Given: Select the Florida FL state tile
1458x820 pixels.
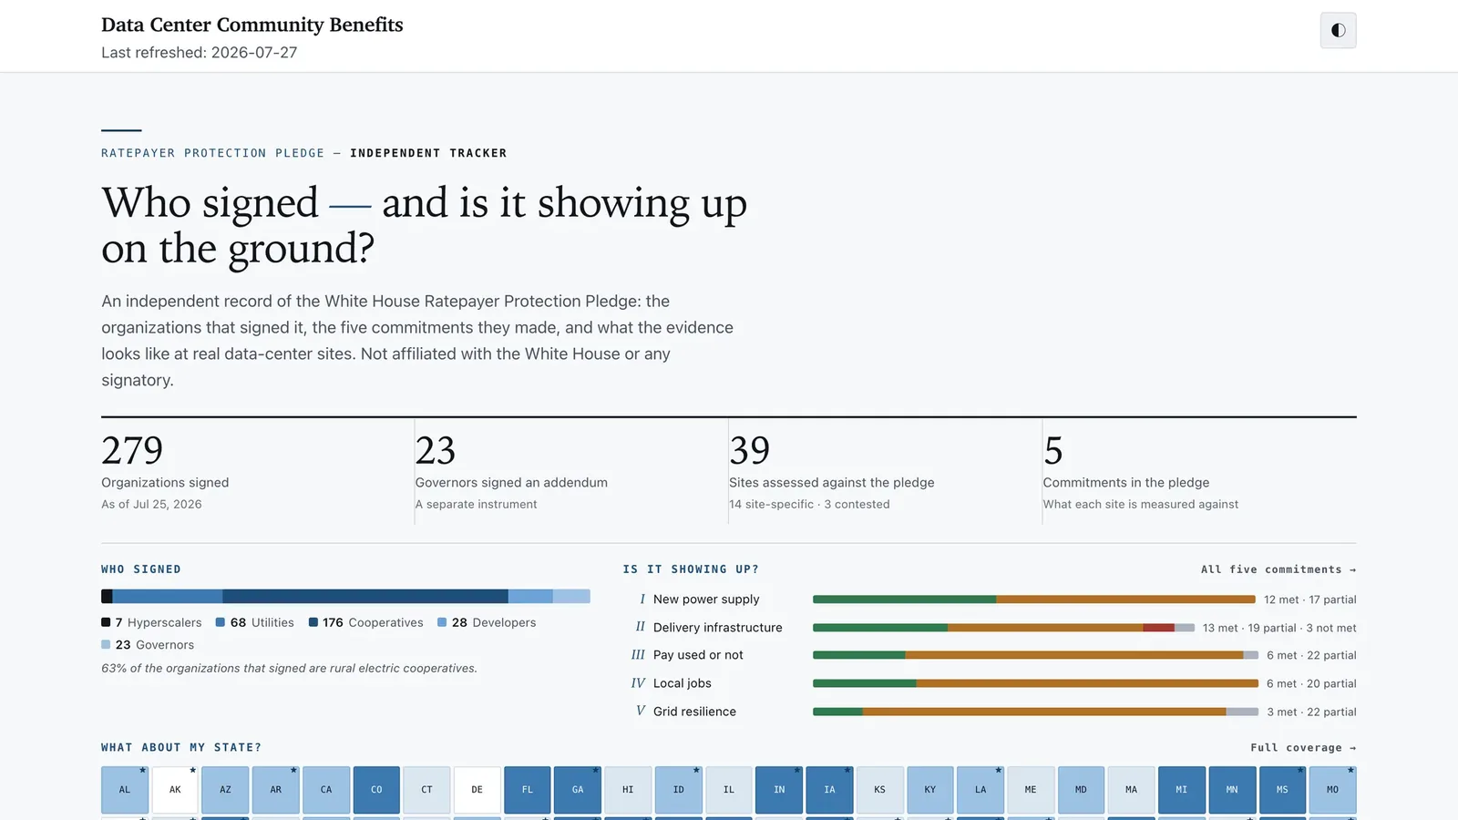Looking at the screenshot, I should pyautogui.click(x=528, y=790).
